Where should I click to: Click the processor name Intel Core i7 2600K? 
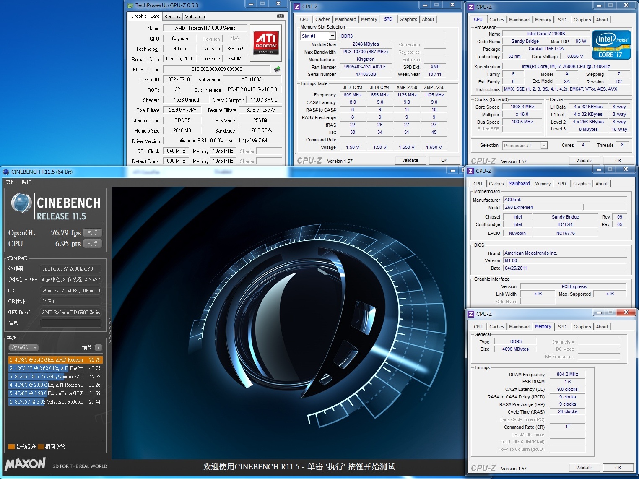pos(546,34)
